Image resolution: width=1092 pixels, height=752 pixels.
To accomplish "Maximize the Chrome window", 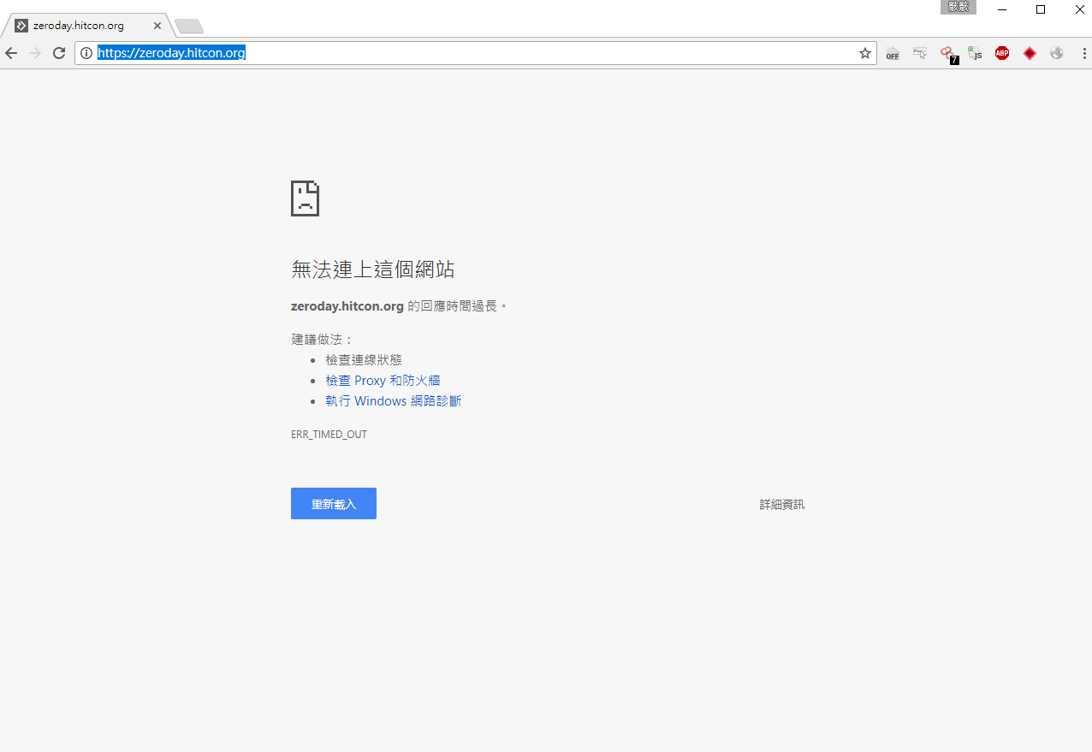I will (1041, 9).
